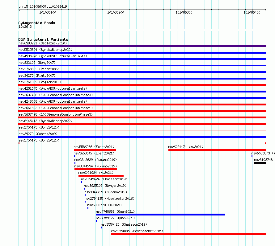The image size is (275, 246).
Task: Select the red bar under nsv3344954
Action: 95,169
